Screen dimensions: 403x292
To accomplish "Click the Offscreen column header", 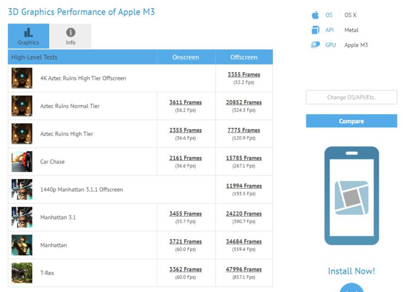I will coord(244,57).
